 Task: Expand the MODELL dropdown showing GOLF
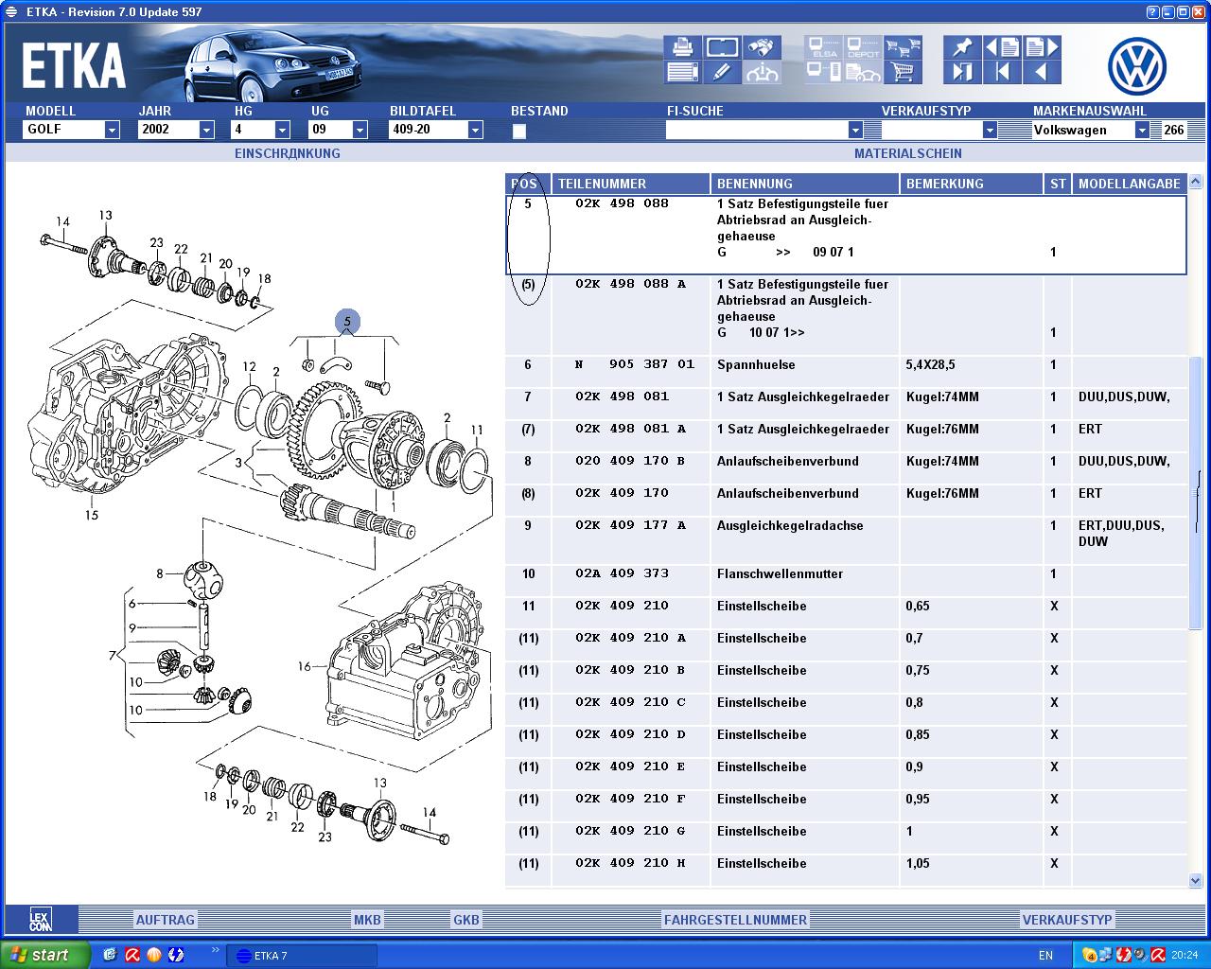click(112, 131)
